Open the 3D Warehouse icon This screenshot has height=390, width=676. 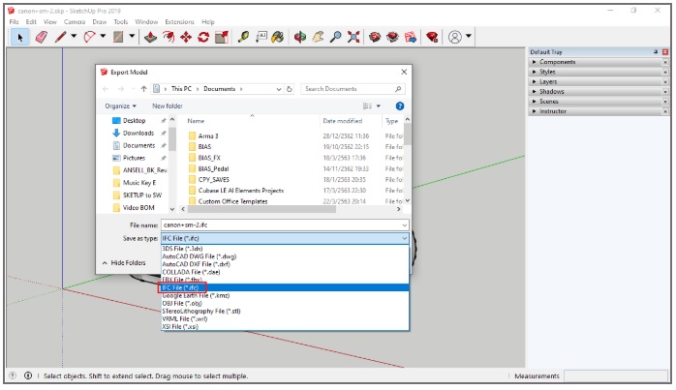tap(375, 38)
